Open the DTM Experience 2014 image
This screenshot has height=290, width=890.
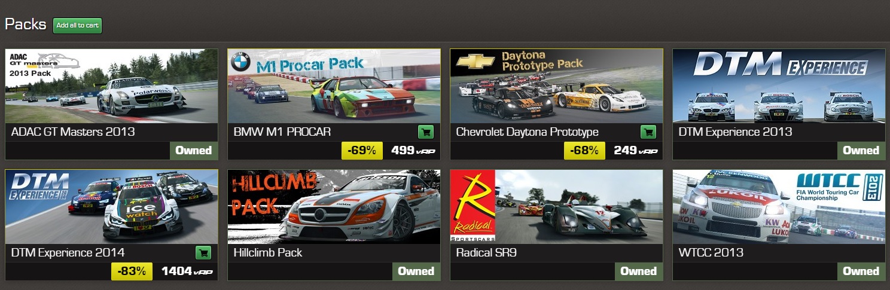[112, 207]
